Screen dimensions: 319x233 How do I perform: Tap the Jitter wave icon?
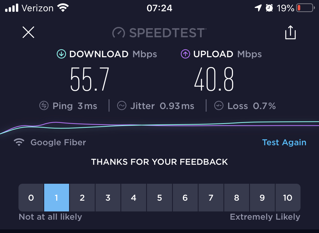tap(122, 106)
